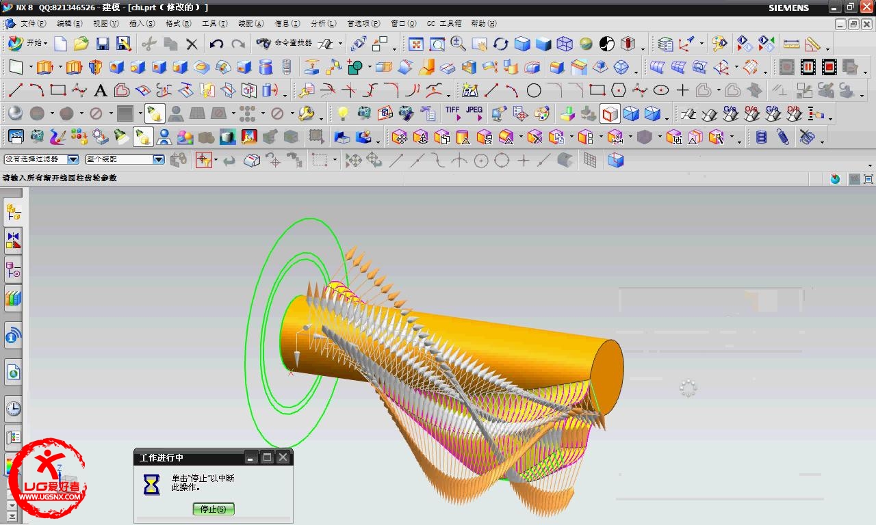Toggle Intersection snap
Image resolution: width=876 pixels, height=525 pixels.
coord(459,160)
